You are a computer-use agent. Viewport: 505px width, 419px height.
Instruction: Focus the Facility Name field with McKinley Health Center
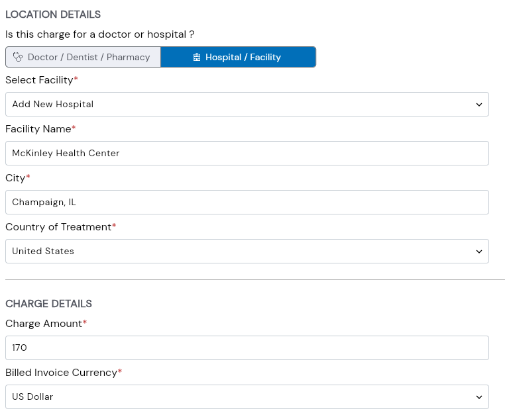click(247, 154)
